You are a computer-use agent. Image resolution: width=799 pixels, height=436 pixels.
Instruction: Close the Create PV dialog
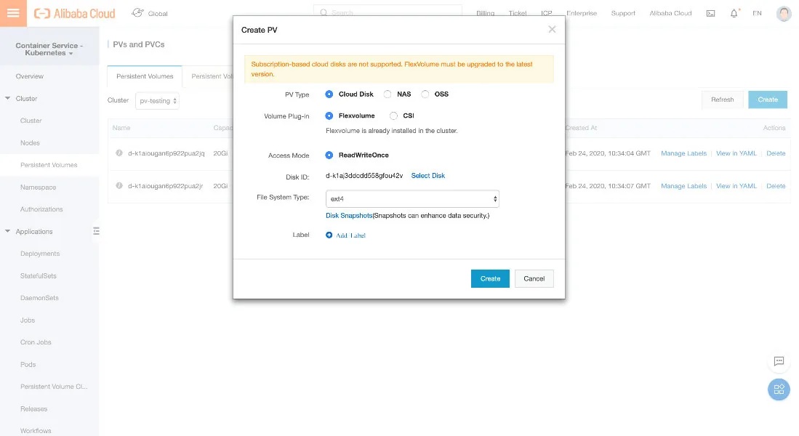(x=552, y=30)
